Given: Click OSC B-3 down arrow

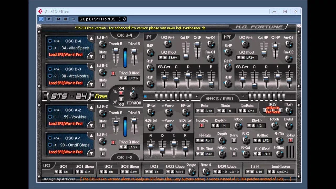Looking at the screenshot, I should (x=91, y=84).
